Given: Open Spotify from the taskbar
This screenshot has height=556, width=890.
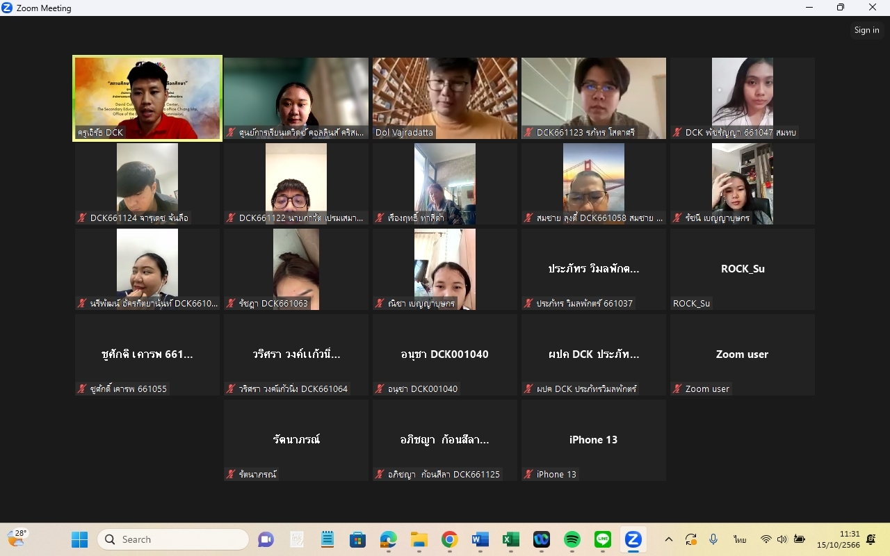Looking at the screenshot, I should pos(572,539).
